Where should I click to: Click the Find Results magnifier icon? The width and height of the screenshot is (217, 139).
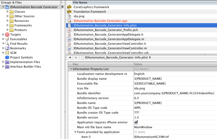point(7,44)
